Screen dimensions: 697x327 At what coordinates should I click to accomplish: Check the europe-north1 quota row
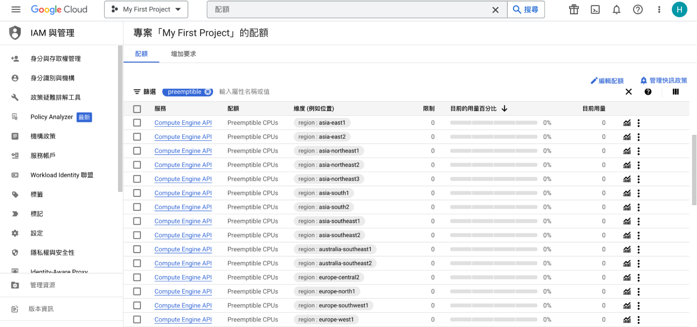coord(137,291)
